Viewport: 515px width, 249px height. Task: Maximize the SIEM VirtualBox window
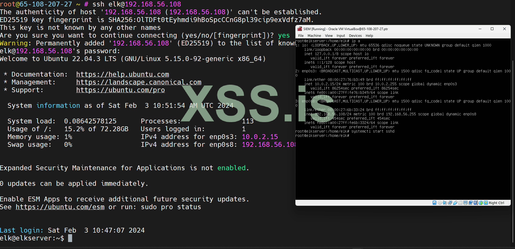point(492,29)
